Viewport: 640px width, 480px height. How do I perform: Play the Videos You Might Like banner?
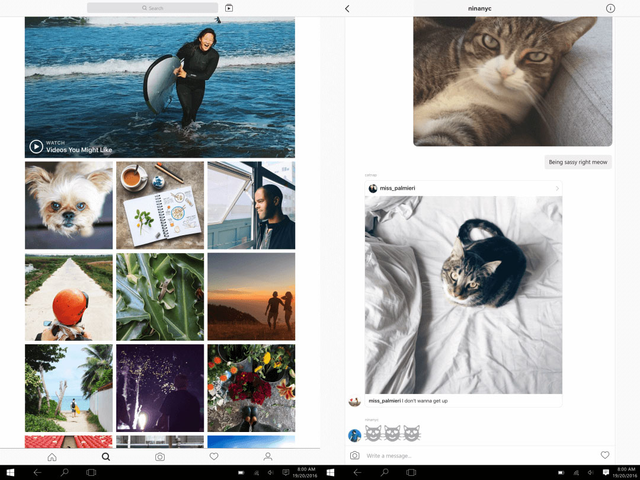(x=36, y=146)
